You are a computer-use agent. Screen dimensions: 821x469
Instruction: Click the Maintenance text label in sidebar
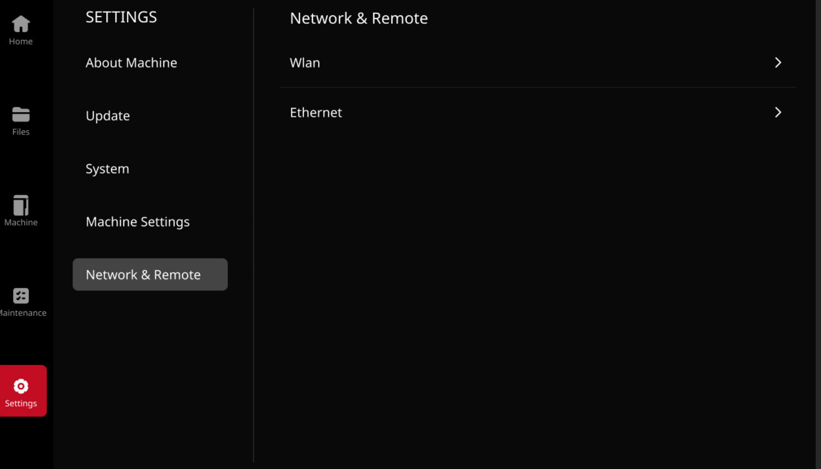tap(23, 313)
